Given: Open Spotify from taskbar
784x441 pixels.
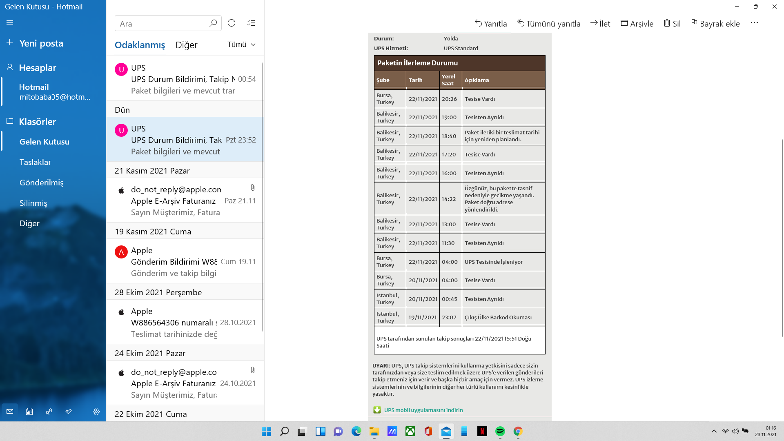Looking at the screenshot, I should click(x=500, y=431).
